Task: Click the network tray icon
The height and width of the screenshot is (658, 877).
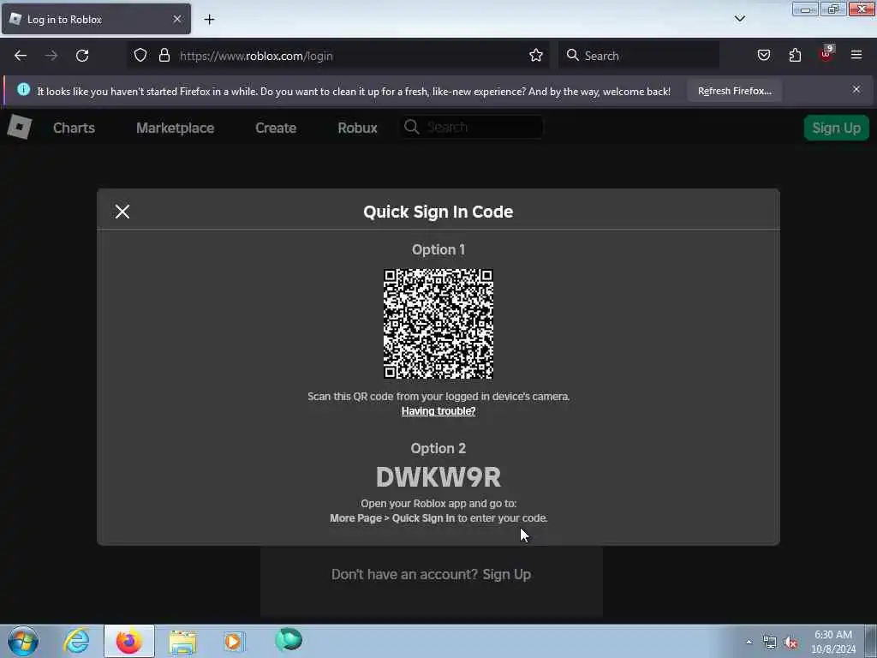Action: (770, 643)
